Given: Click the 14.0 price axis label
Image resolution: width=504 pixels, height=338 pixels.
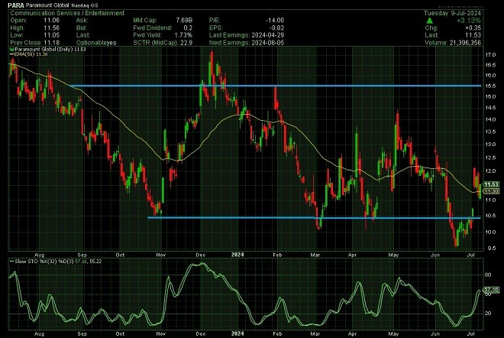Looking at the screenshot, I should click(490, 119).
